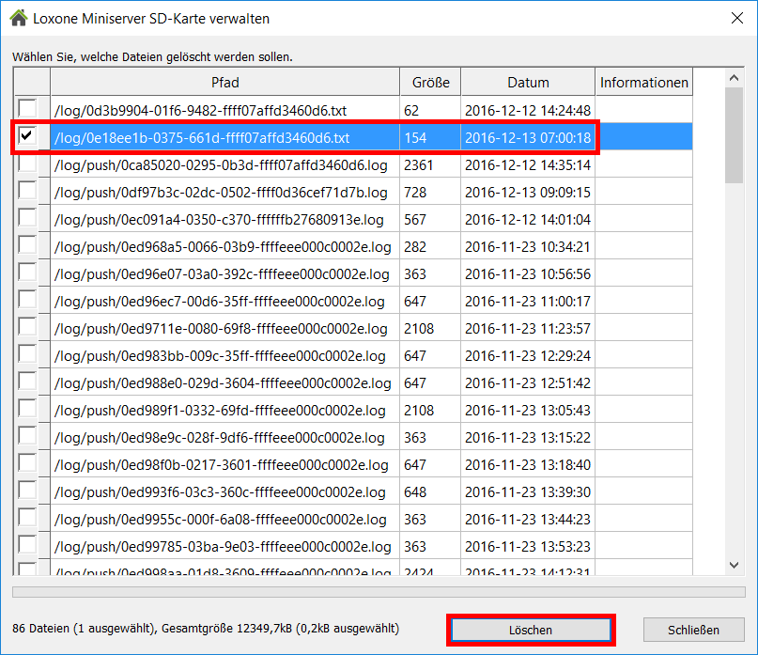
Task: Mark the 0ed968a5 log file checkbox
Action: (x=27, y=246)
